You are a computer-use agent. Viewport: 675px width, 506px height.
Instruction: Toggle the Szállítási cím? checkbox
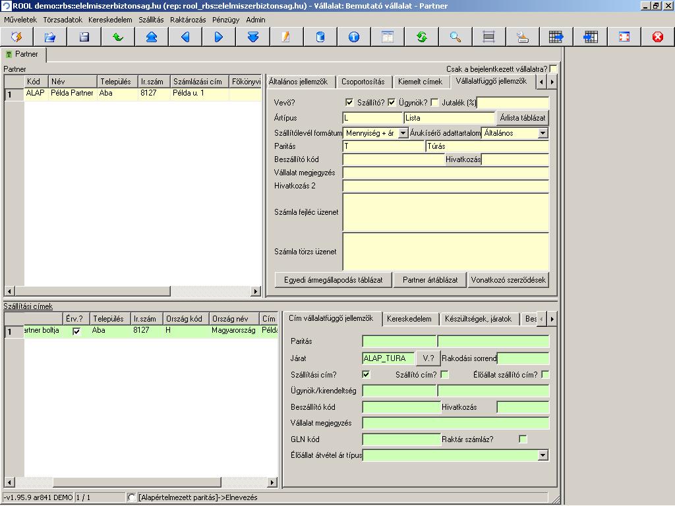(x=366, y=374)
